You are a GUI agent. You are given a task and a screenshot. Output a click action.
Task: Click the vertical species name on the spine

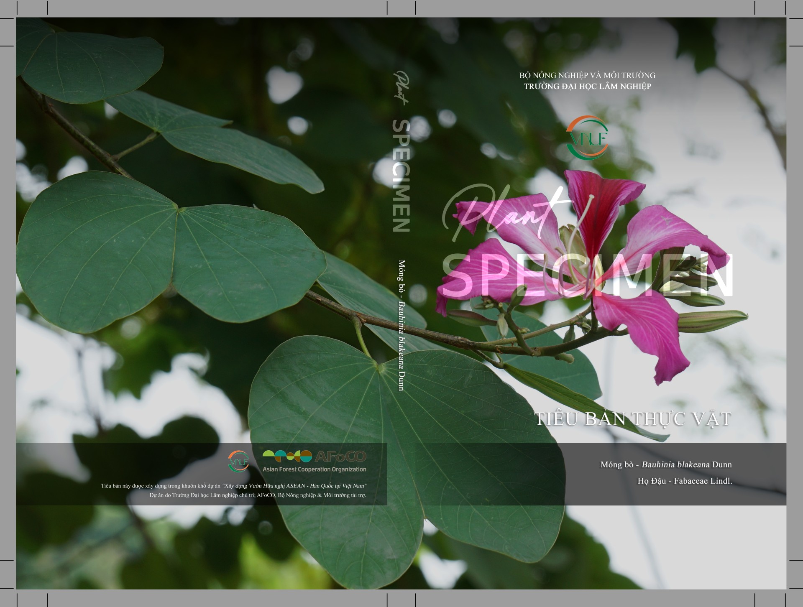coord(401,326)
